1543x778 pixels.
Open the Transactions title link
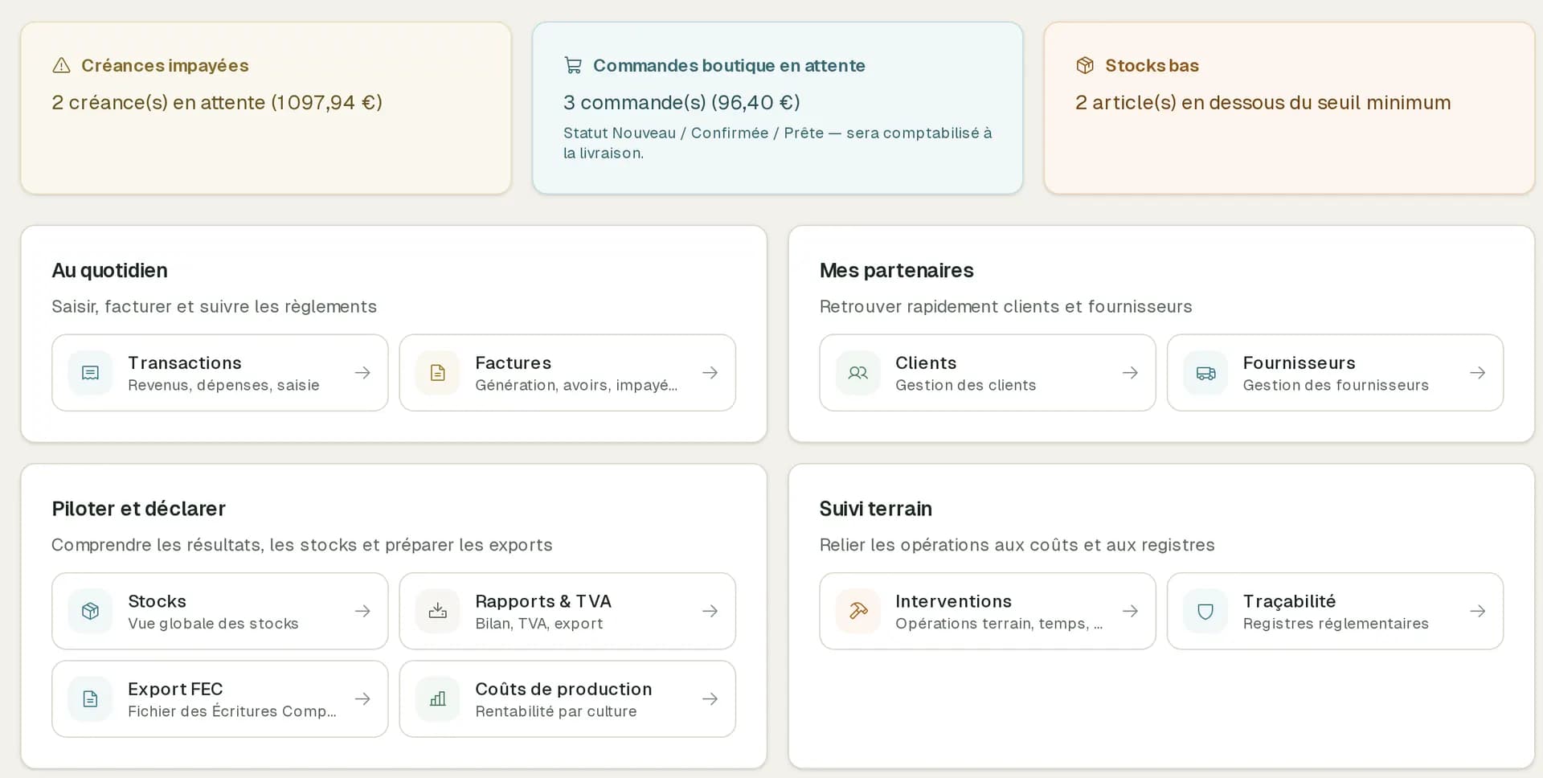click(185, 363)
